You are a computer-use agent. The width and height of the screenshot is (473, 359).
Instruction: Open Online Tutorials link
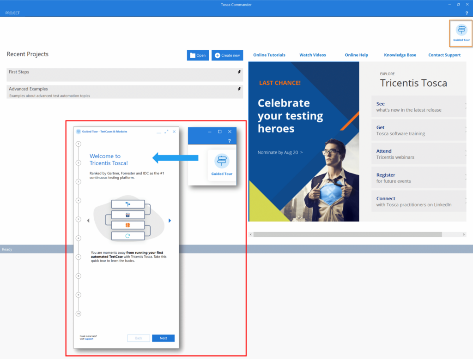pos(269,55)
